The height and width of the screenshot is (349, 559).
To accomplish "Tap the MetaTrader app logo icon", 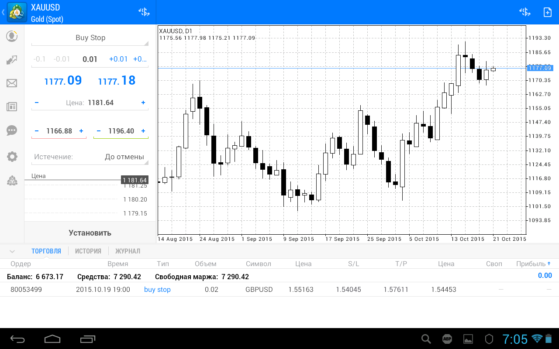I will coord(17,12).
